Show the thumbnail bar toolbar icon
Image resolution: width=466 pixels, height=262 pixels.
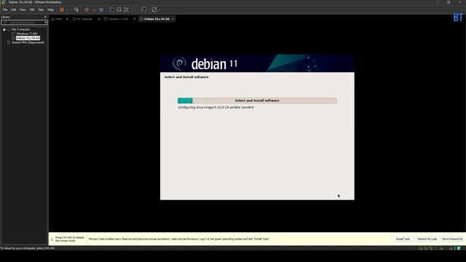[x=119, y=9]
